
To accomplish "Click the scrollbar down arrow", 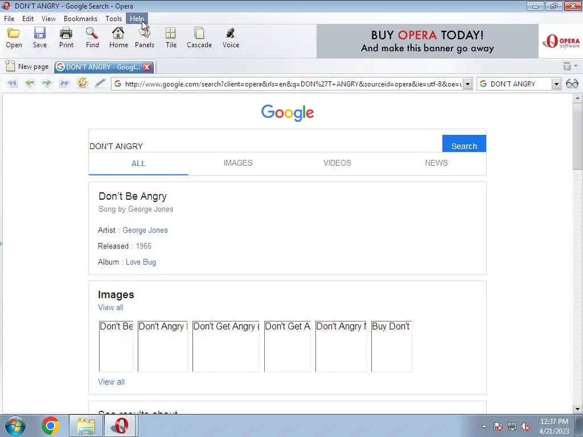I will pos(577,409).
